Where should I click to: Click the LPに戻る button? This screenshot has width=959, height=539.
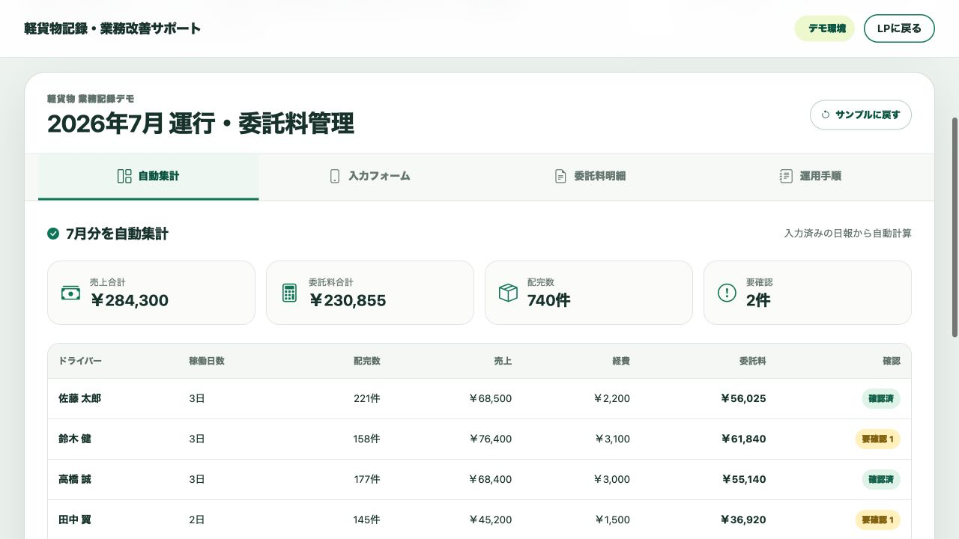(899, 28)
